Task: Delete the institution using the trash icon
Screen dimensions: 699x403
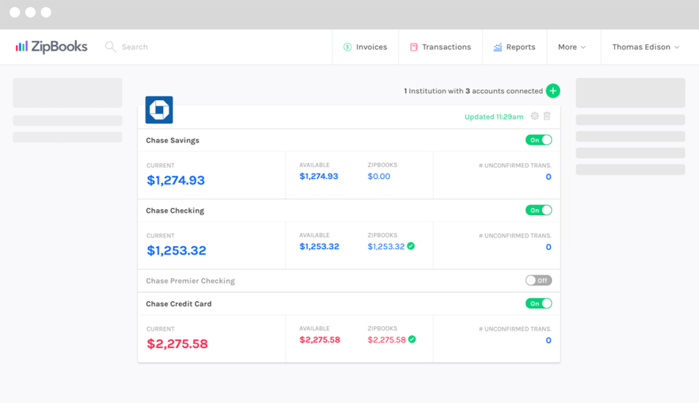Action: click(547, 116)
